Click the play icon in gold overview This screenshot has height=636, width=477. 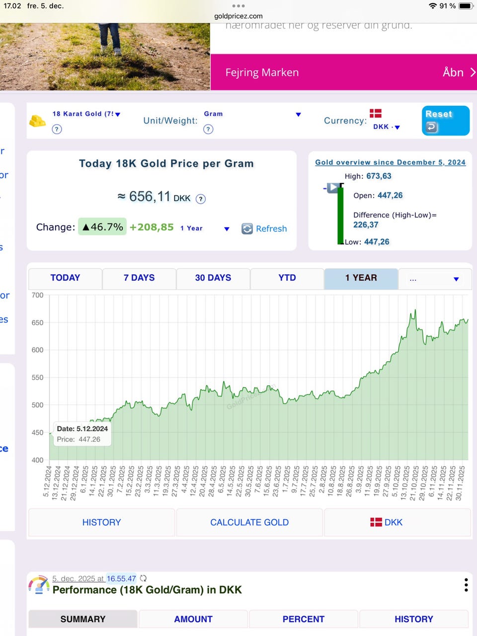click(x=333, y=188)
